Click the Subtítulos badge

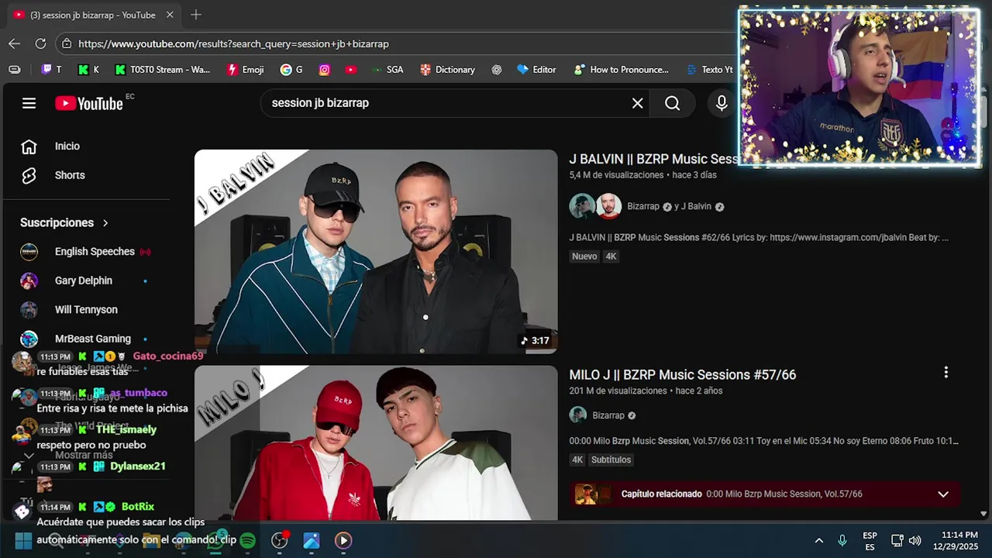point(611,460)
